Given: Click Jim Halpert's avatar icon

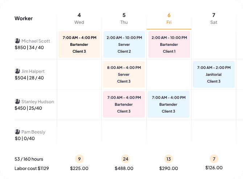Looking at the screenshot, I should (17, 71).
